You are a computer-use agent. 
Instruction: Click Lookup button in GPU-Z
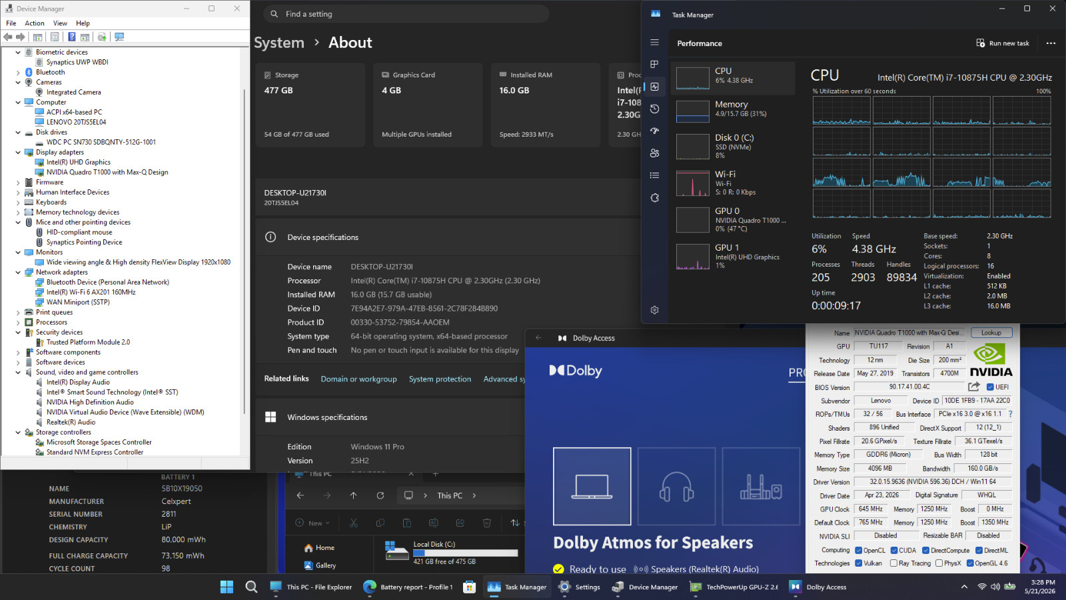point(991,333)
